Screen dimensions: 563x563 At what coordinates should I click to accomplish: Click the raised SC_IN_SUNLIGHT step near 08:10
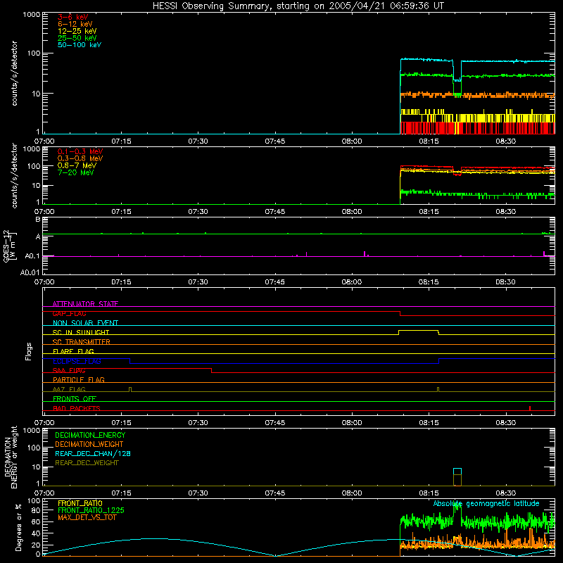tap(419, 331)
